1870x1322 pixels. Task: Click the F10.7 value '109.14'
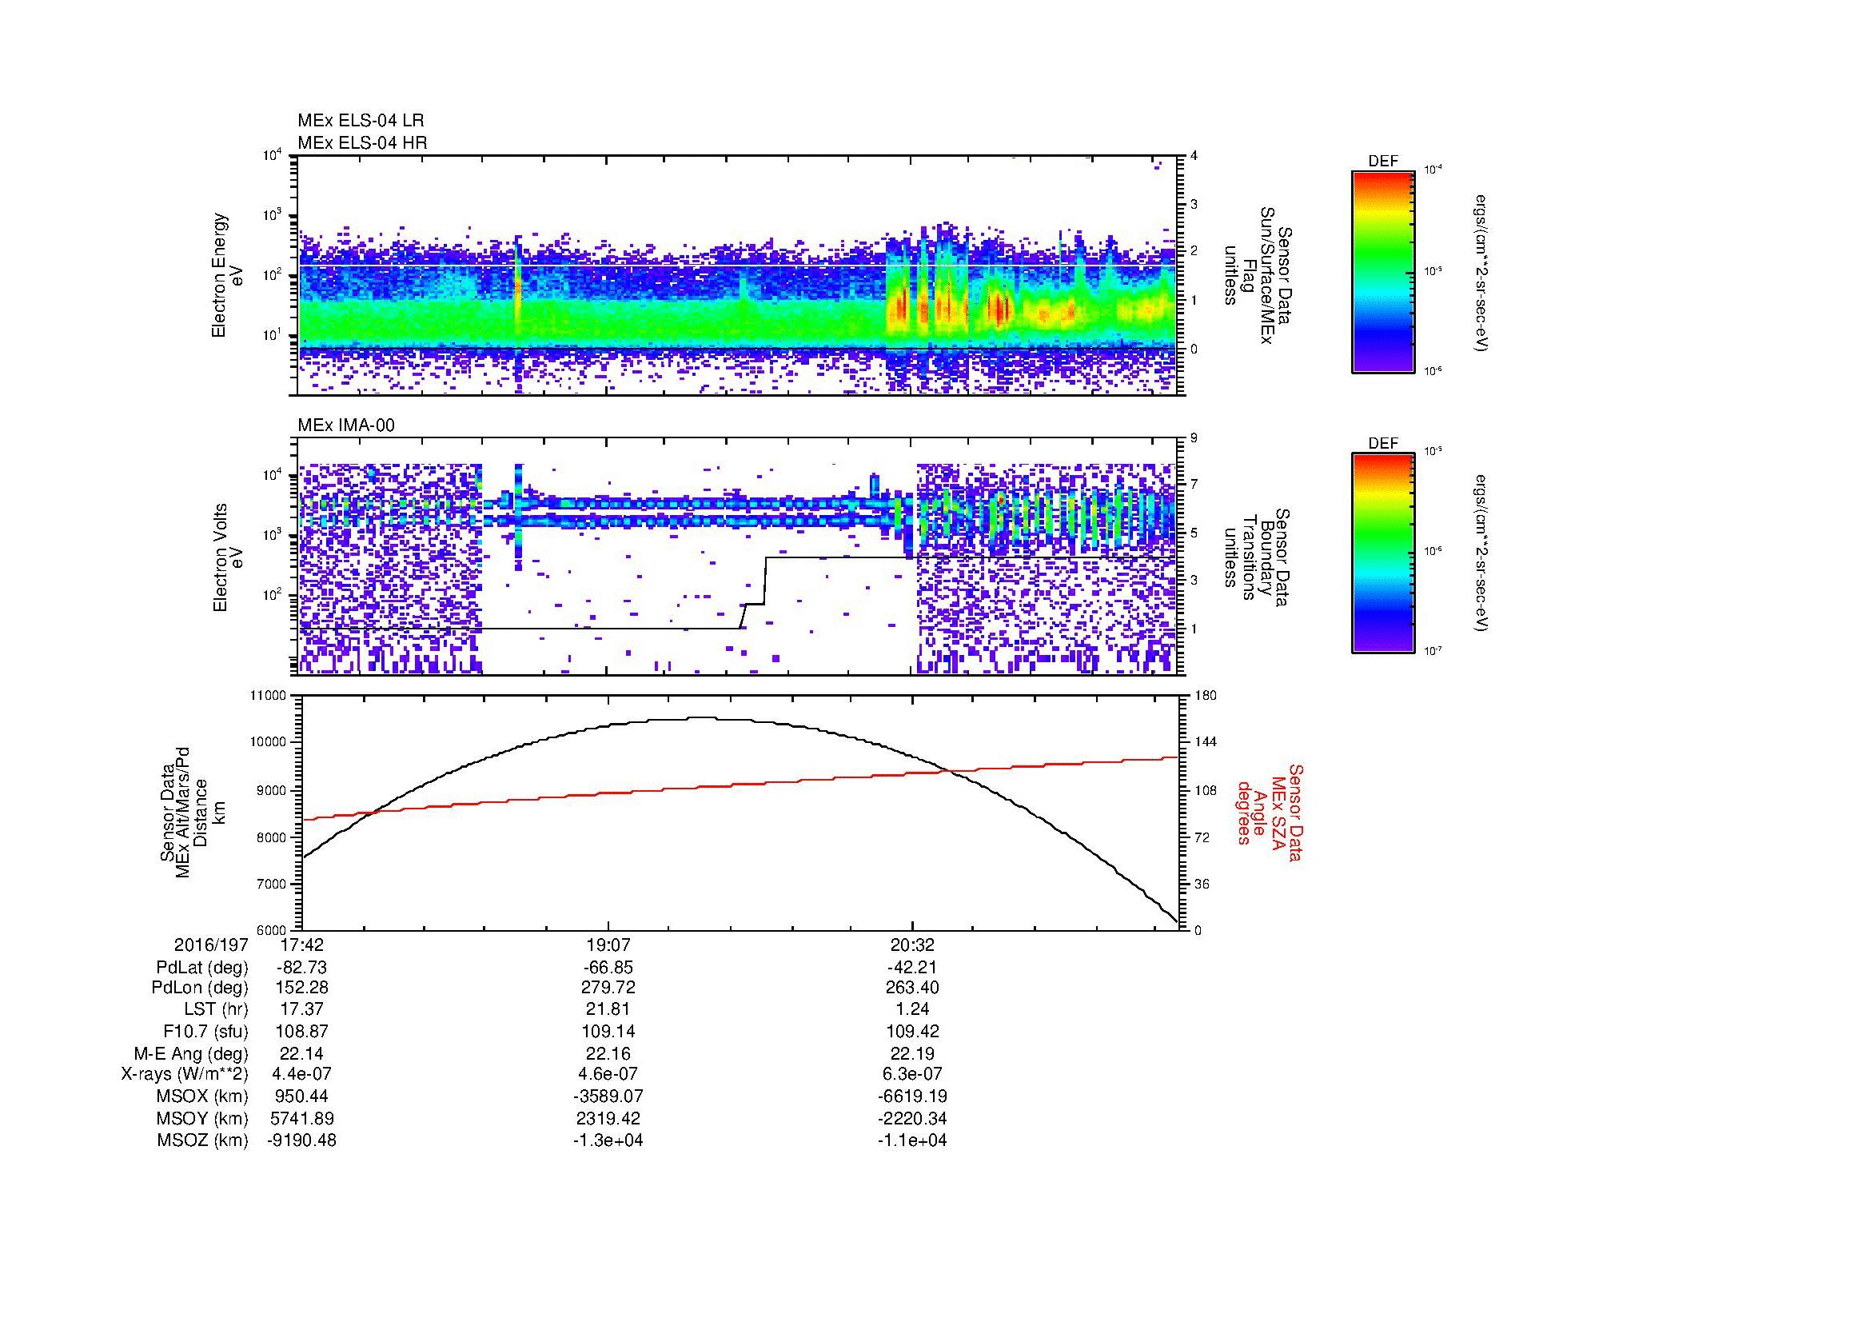[x=608, y=1031]
